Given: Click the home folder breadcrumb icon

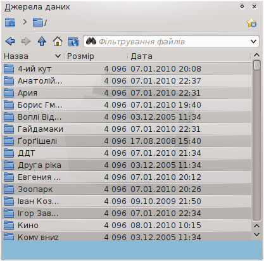Looking at the screenshot, I should coord(10,22).
